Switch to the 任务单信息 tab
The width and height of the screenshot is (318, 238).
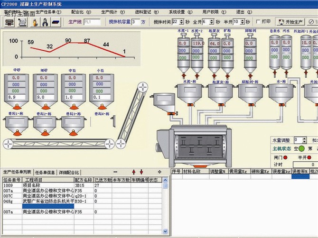[x=45, y=173]
